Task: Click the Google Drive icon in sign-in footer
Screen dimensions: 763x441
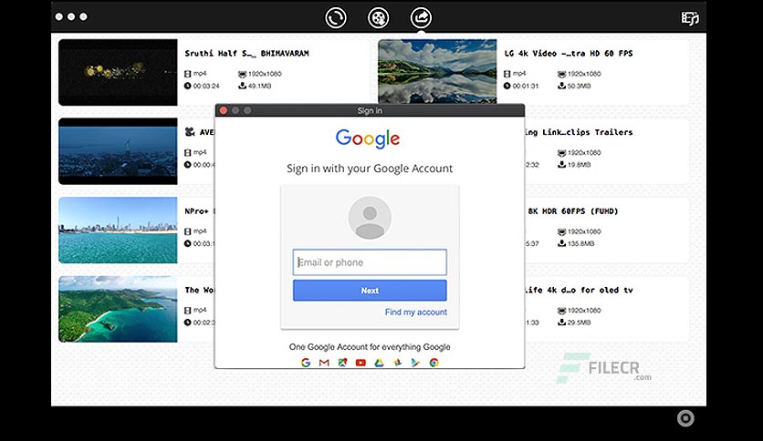Action: pos(379,363)
